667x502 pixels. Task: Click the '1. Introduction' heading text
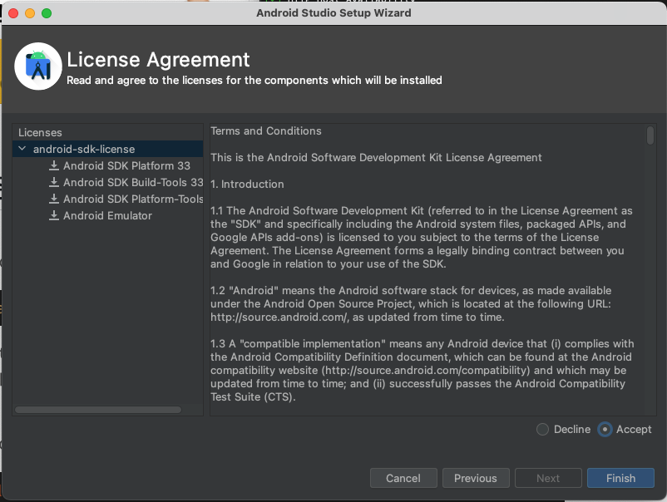coord(247,184)
